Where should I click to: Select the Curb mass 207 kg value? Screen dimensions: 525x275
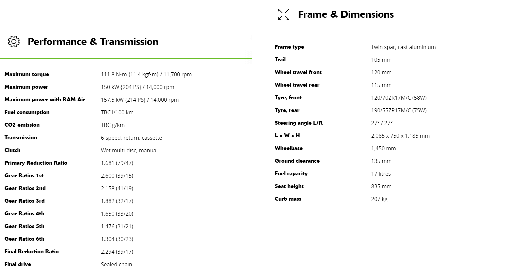[x=379, y=199]
